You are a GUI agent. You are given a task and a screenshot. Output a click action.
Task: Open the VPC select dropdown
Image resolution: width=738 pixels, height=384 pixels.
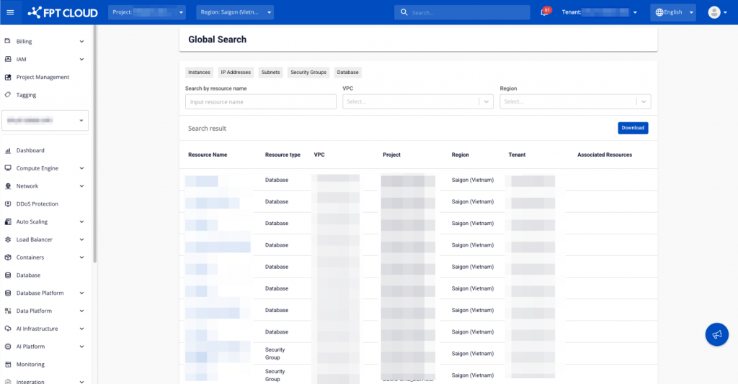tap(417, 101)
